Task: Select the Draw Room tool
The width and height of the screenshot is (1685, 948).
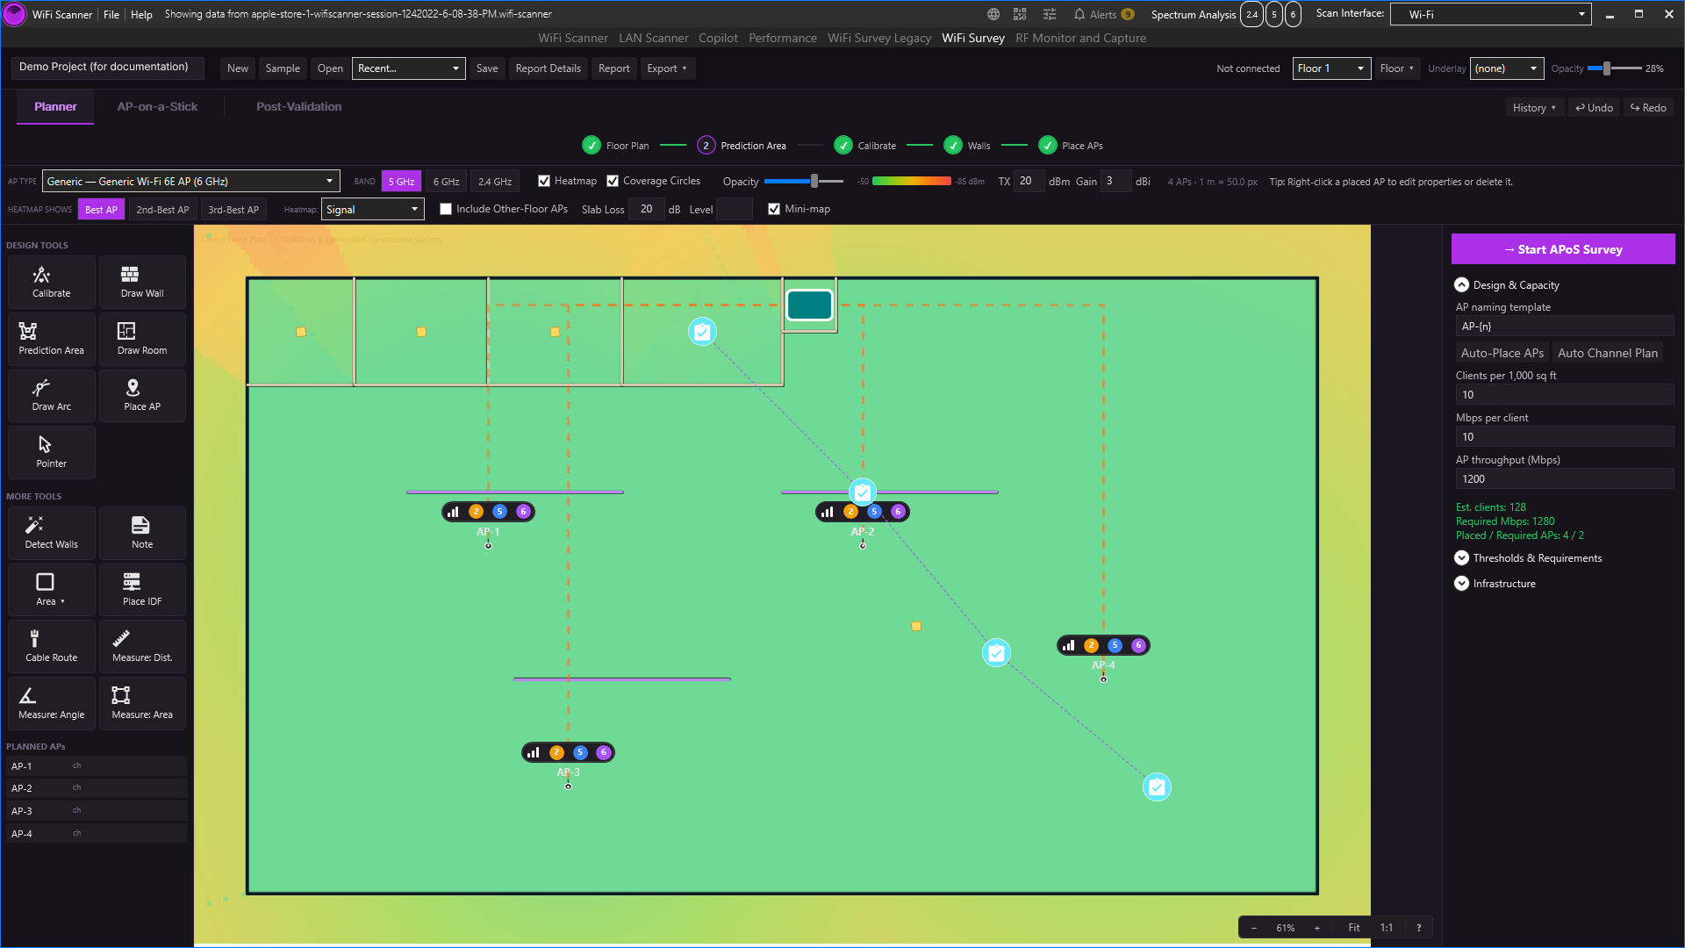Action: [x=142, y=339]
